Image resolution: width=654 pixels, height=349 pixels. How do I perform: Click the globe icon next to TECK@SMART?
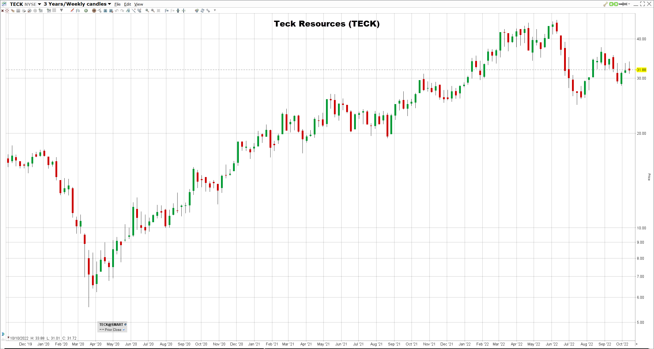[x=125, y=325]
